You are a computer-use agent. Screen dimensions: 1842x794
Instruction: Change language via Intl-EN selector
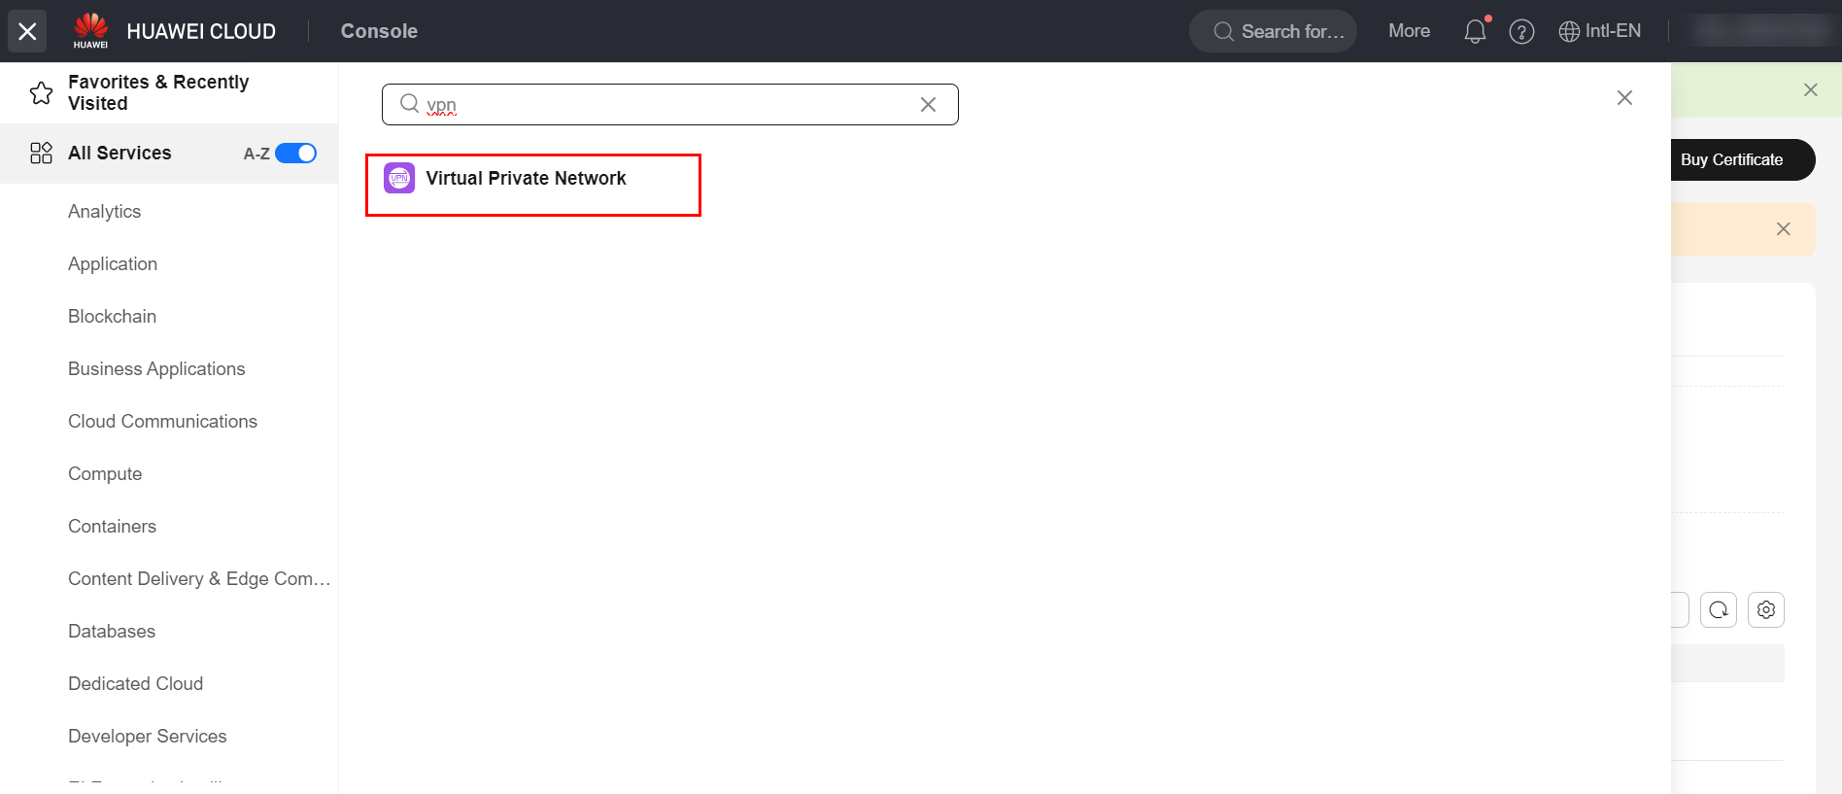click(x=1599, y=31)
